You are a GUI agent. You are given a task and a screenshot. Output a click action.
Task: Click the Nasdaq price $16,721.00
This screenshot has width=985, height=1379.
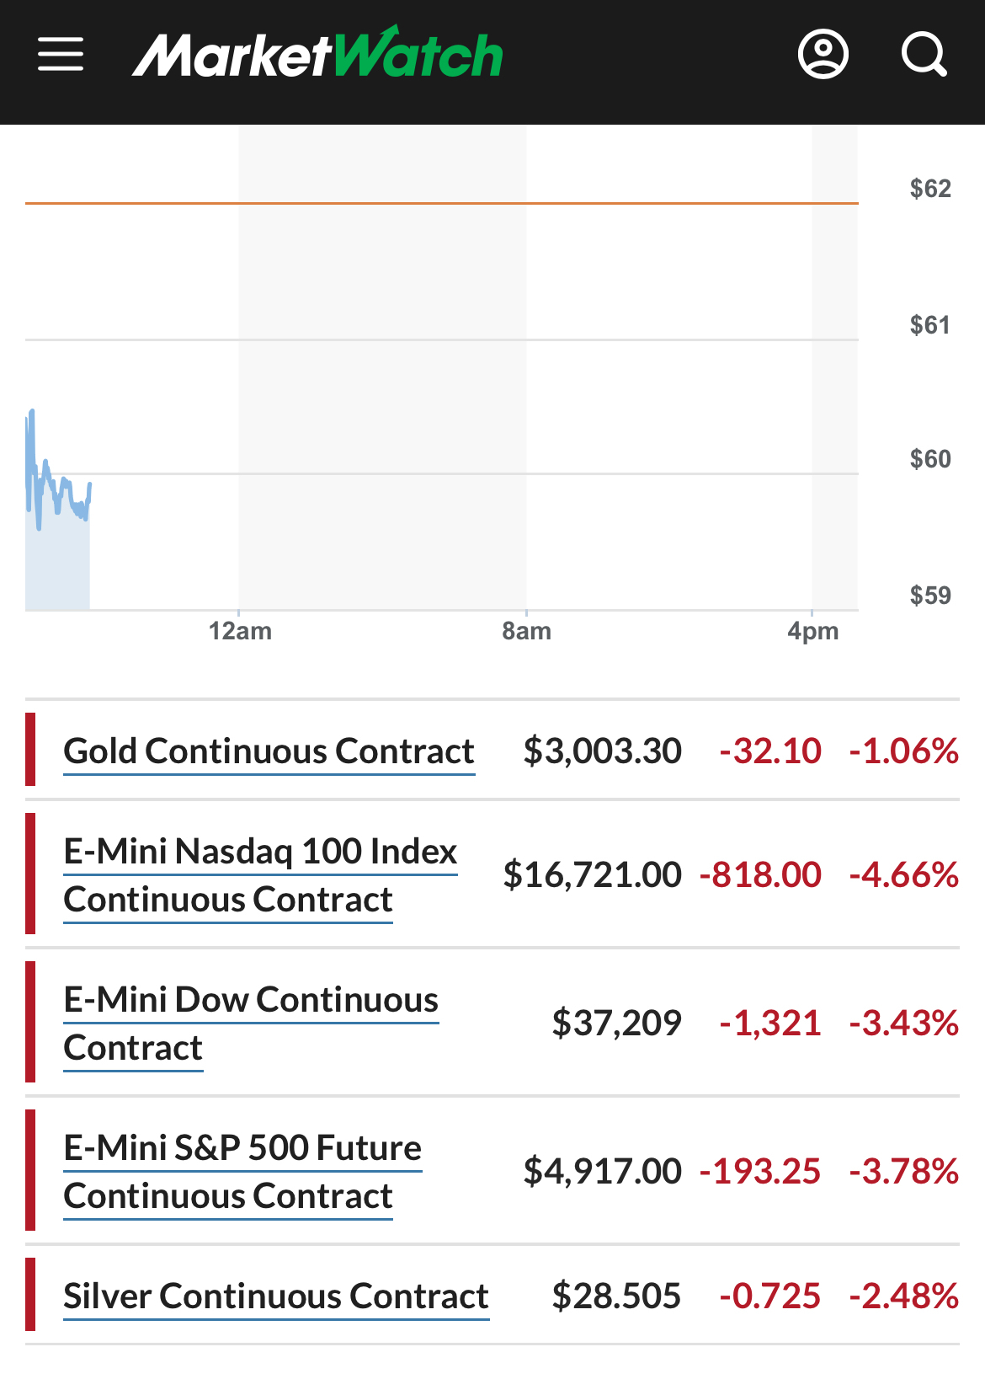592,874
